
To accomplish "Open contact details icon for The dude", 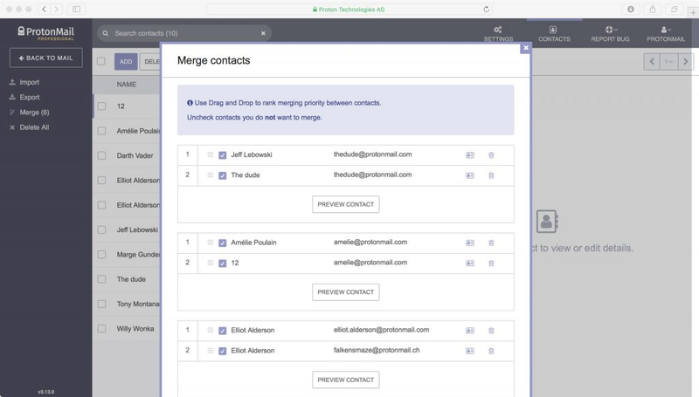I will (x=470, y=175).
